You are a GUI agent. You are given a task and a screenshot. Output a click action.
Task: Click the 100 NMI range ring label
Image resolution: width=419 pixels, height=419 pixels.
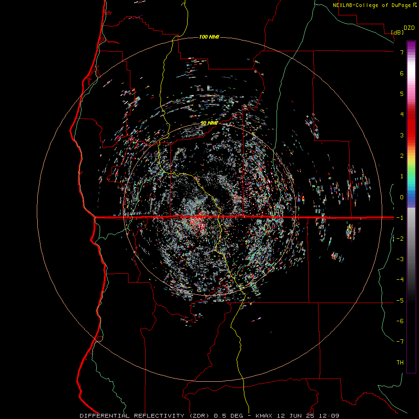[x=209, y=37]
